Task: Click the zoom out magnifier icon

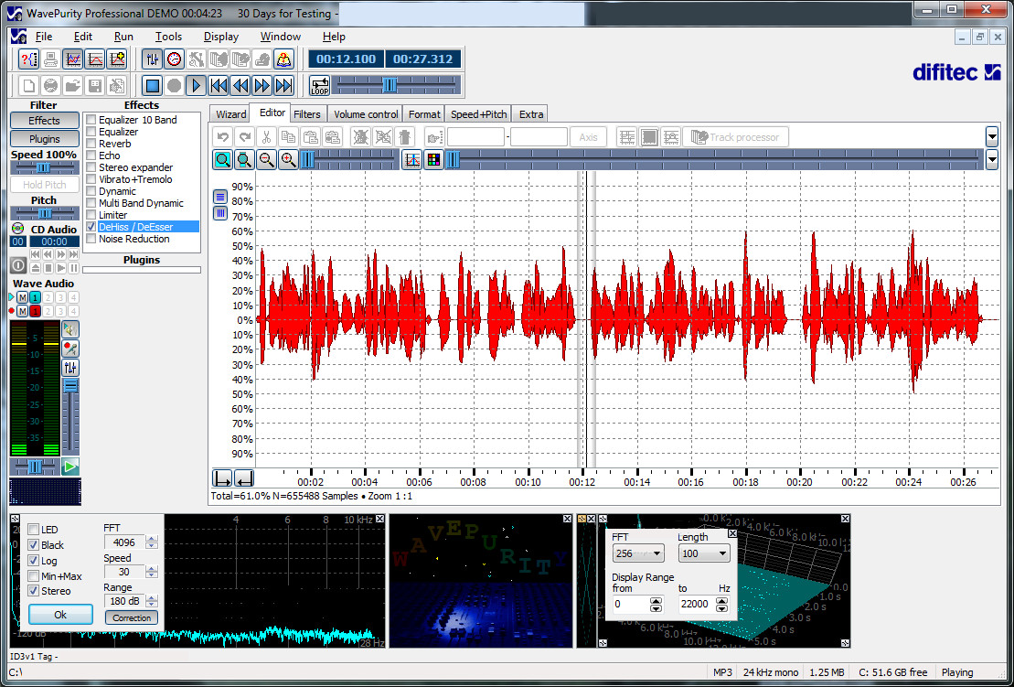Action: coord(266,160)
